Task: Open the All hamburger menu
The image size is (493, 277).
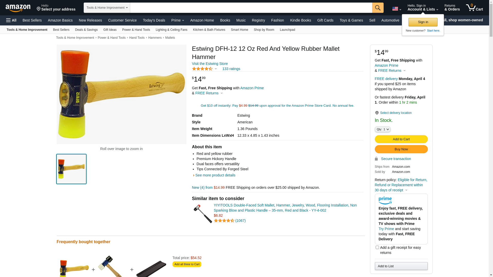Action: [11, 20]
